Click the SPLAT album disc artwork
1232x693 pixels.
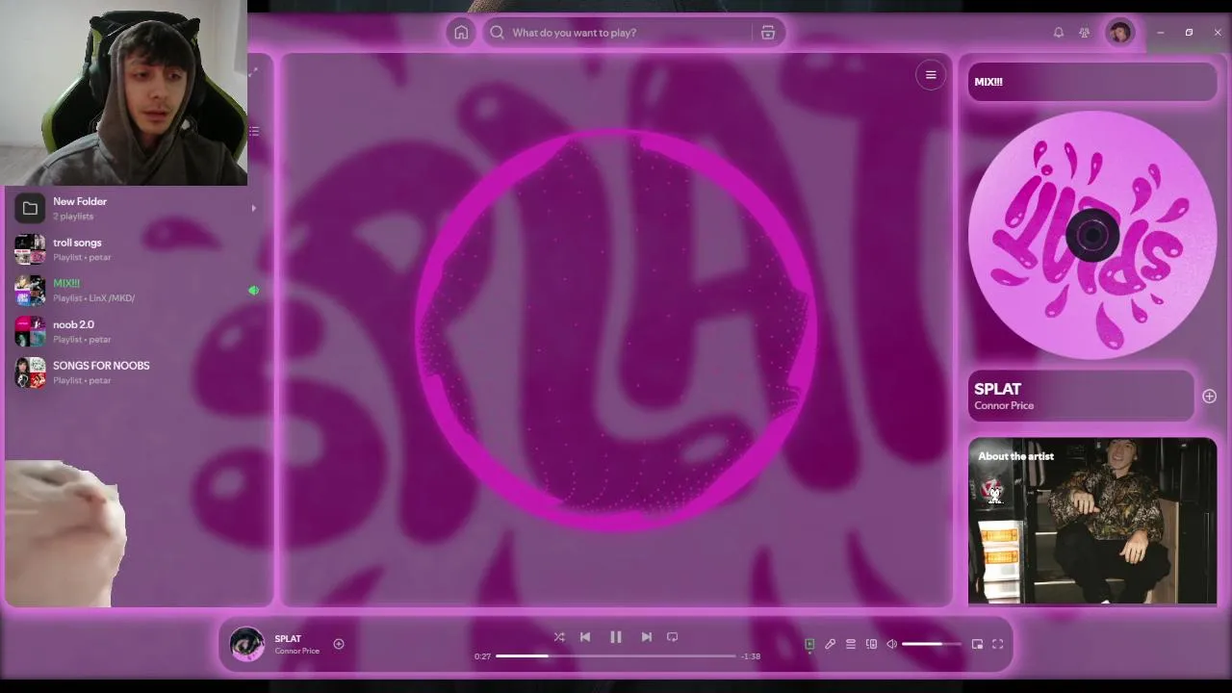[x=1092, y=235]
